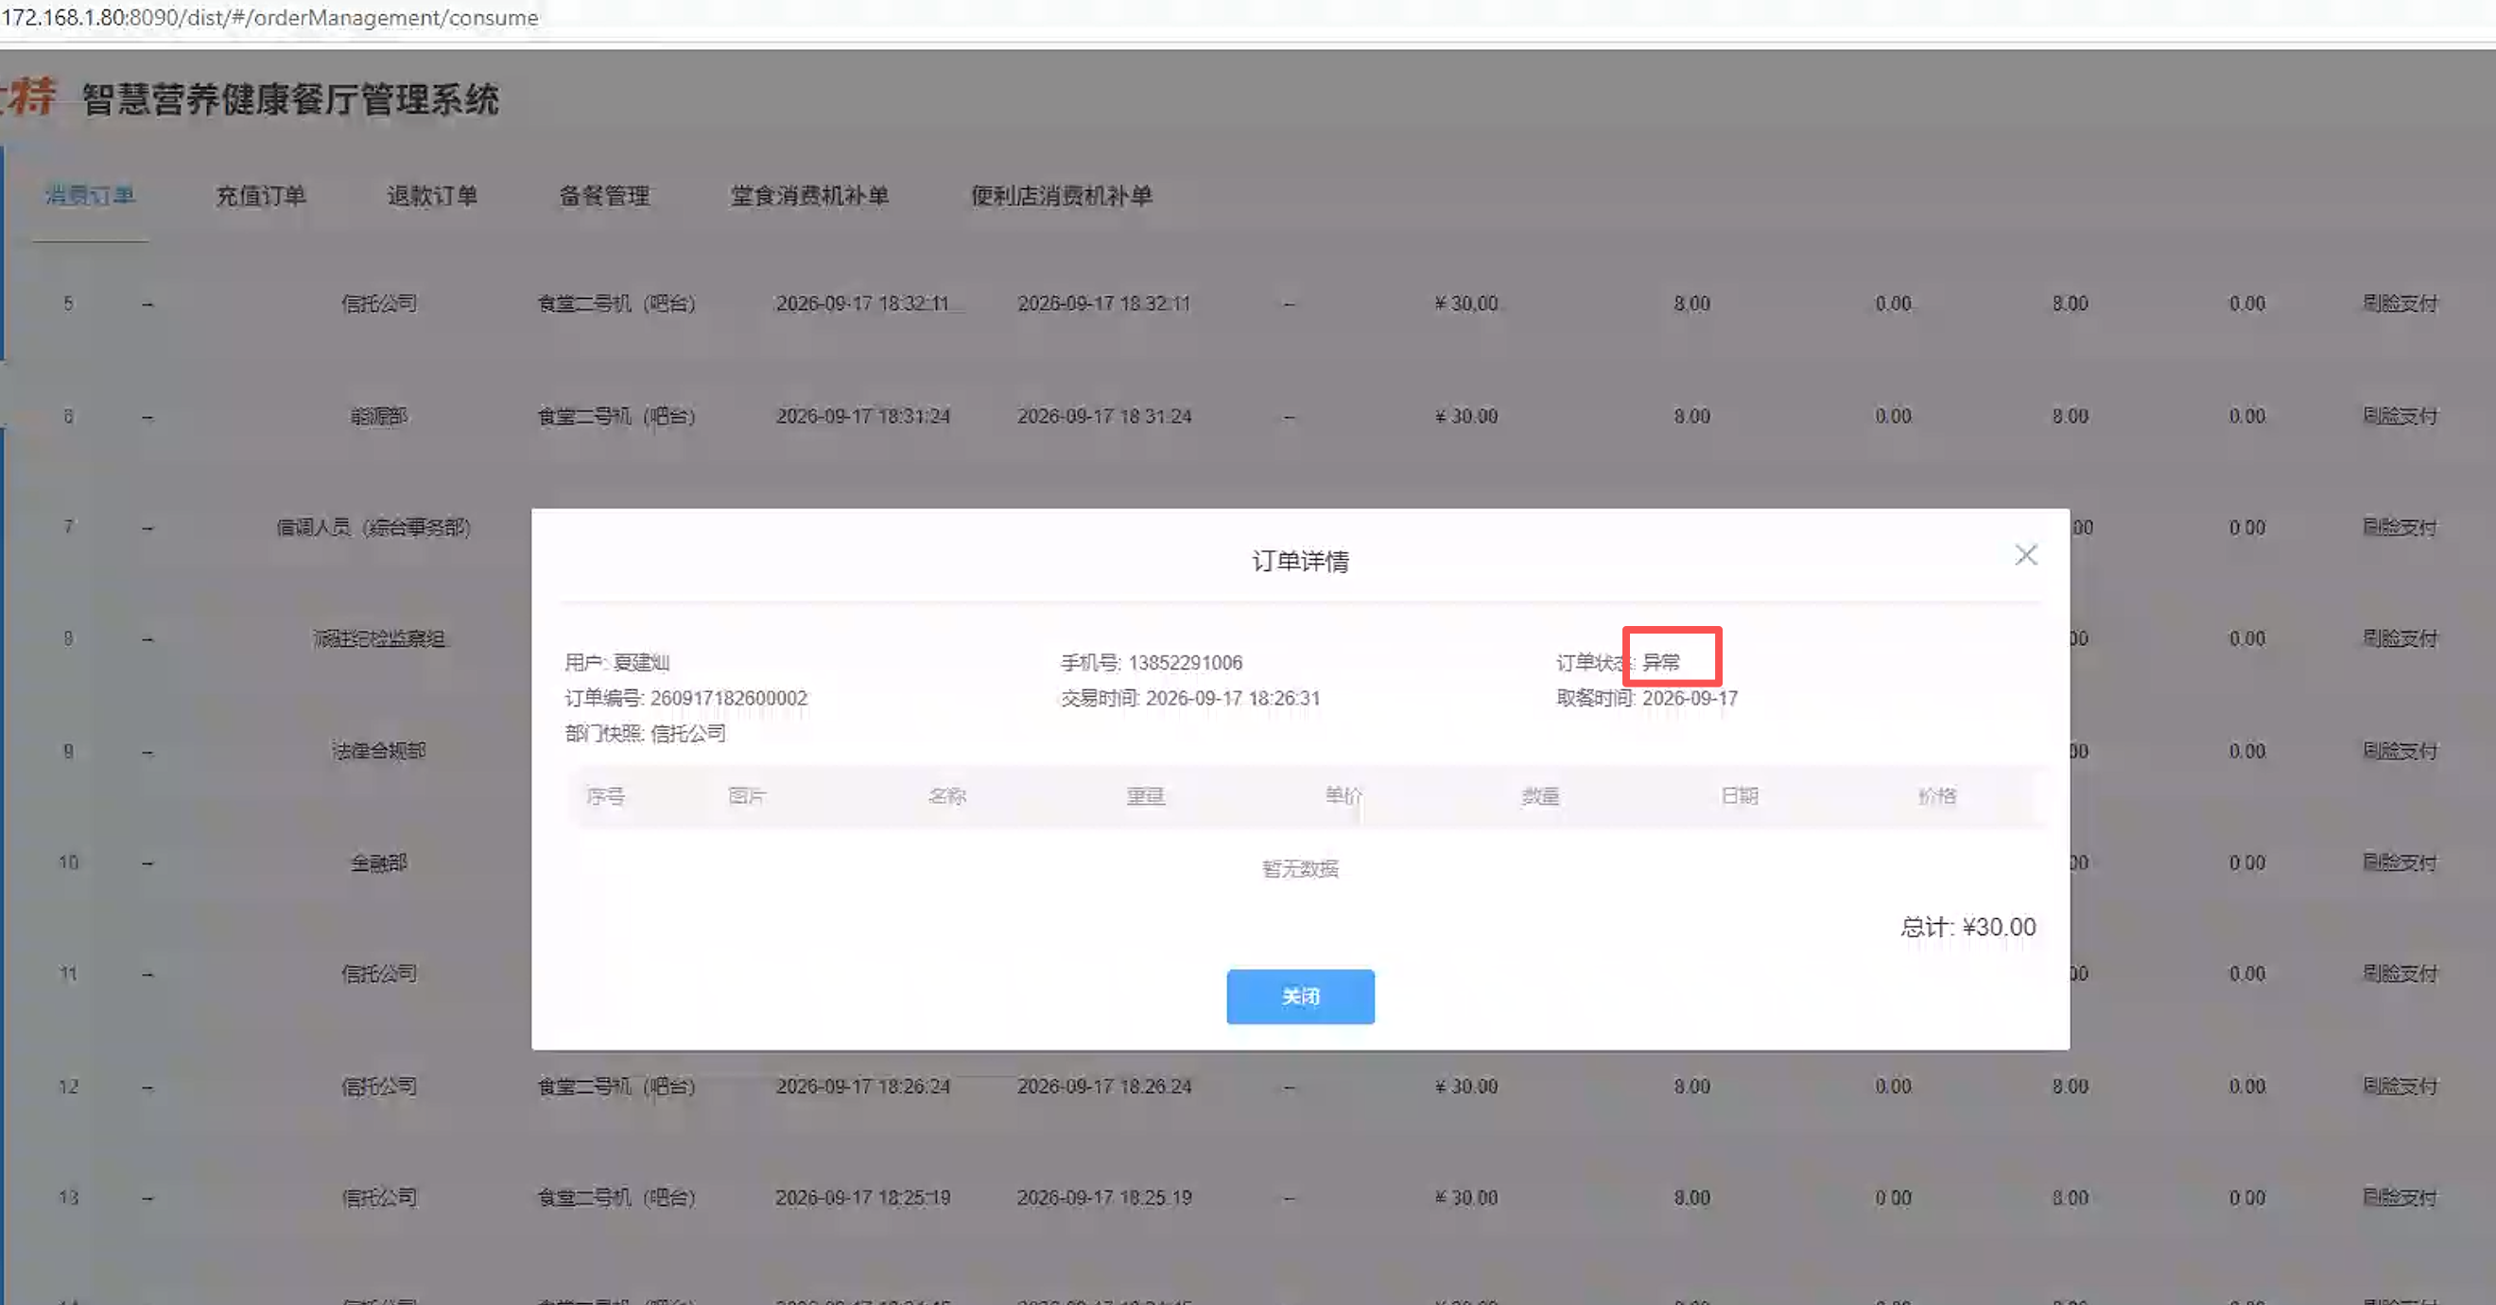The width and height of the screenshot is (2496, 1305).
Task: Click the 日期 column header in dialog
Action: (x=1739, y=795)
